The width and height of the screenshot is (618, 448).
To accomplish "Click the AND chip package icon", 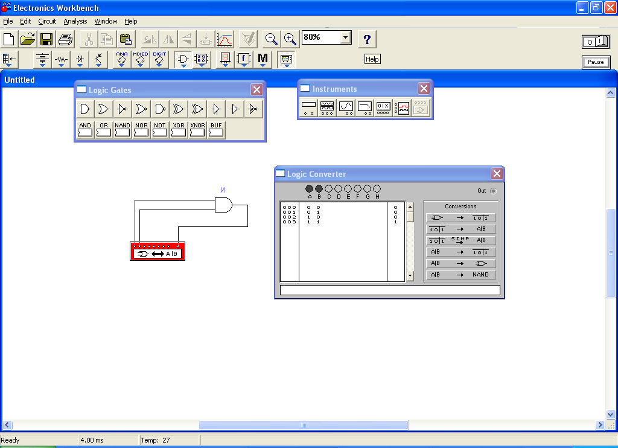I will [84, 129].
